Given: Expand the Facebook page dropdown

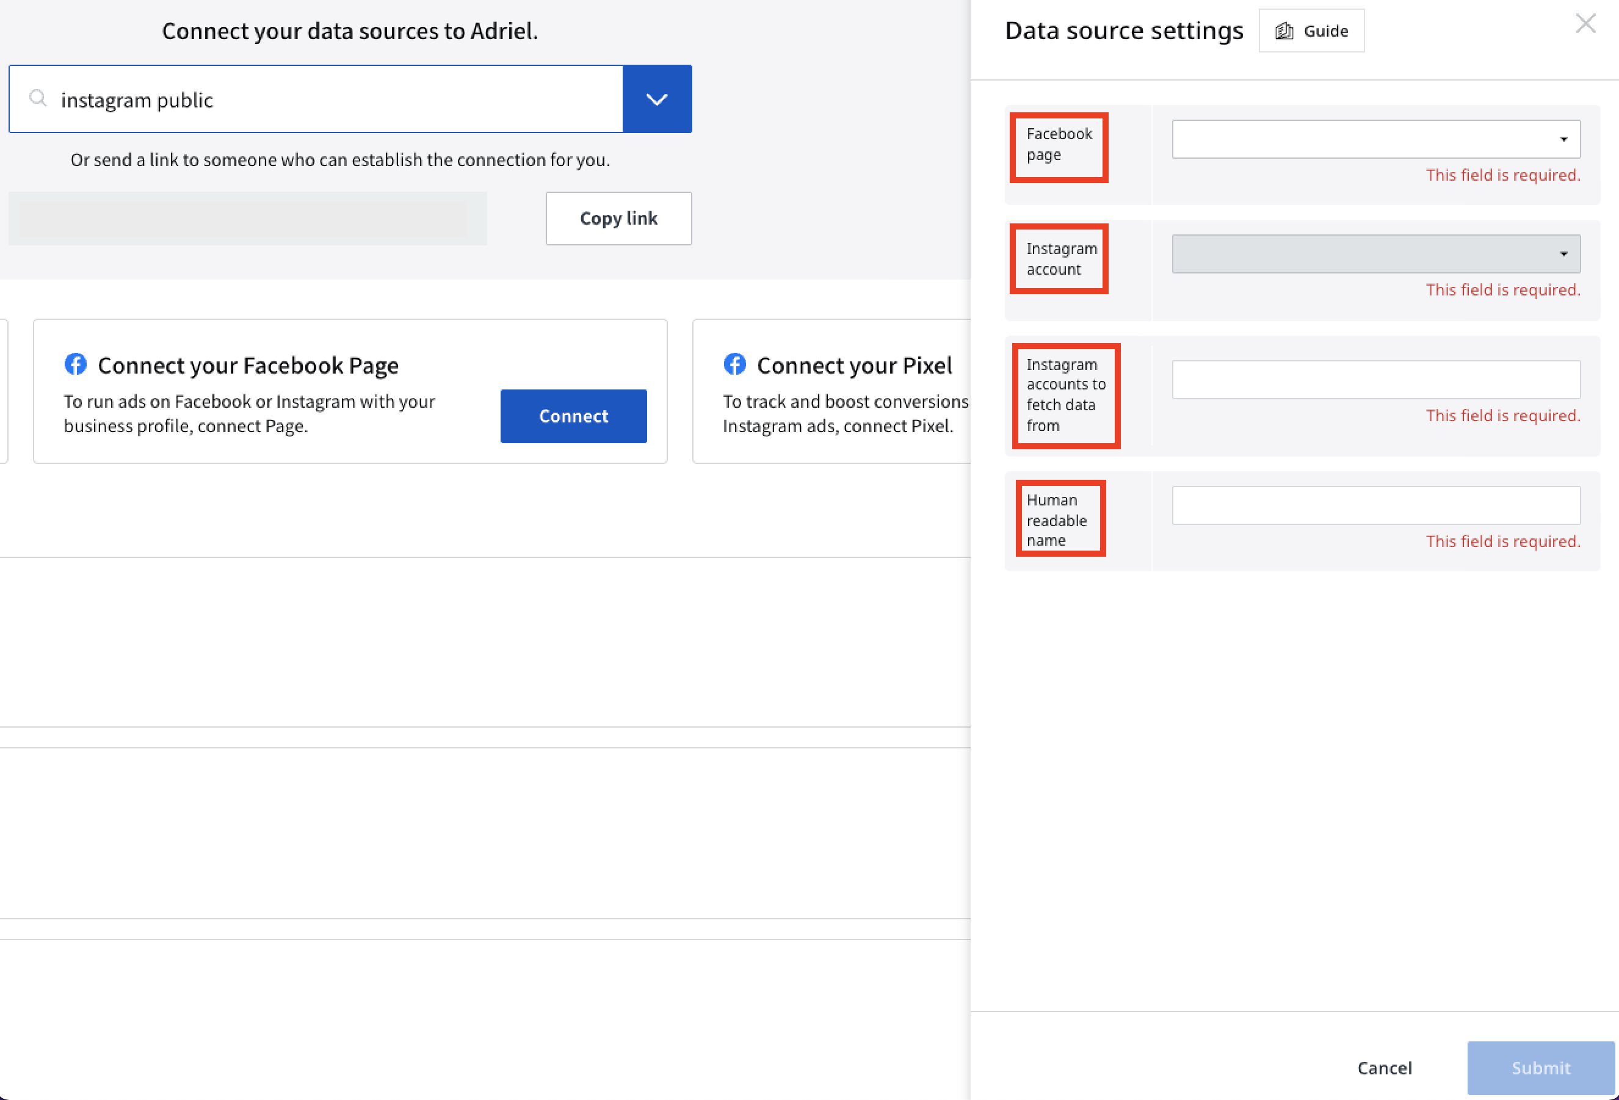Looking at the screenshot, I should coord(1376,139).
